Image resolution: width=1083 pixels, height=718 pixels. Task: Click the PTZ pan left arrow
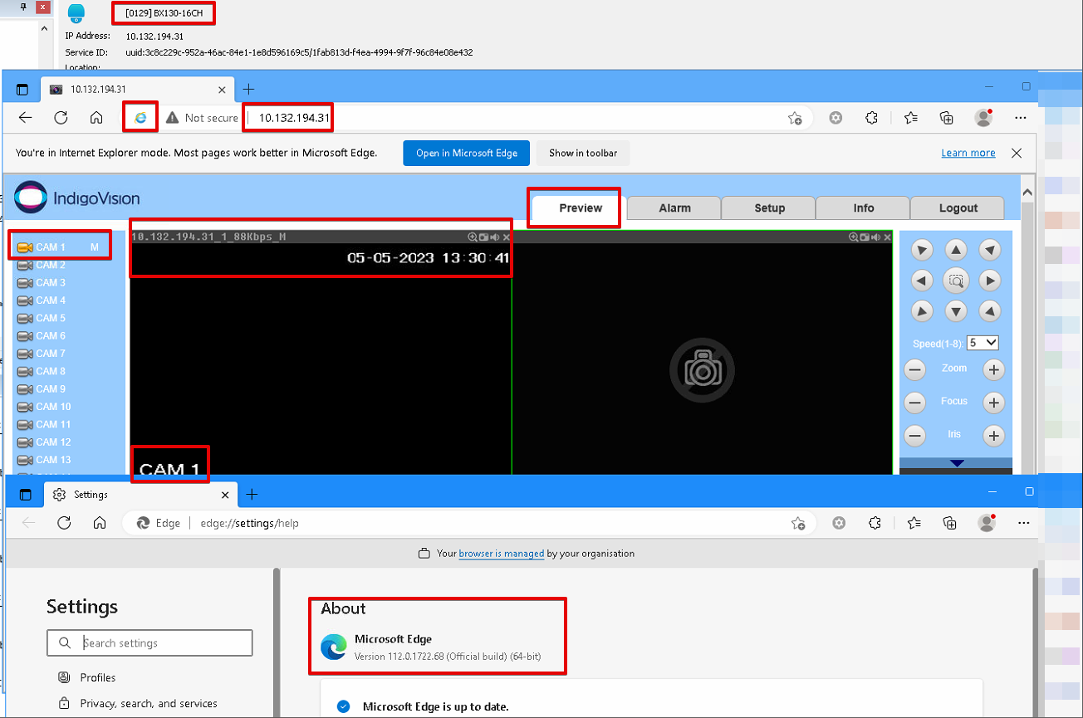(x=922, y=281)
